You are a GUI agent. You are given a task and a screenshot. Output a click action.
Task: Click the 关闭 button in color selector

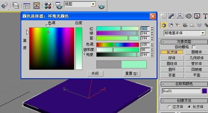[x=95, y=73]
